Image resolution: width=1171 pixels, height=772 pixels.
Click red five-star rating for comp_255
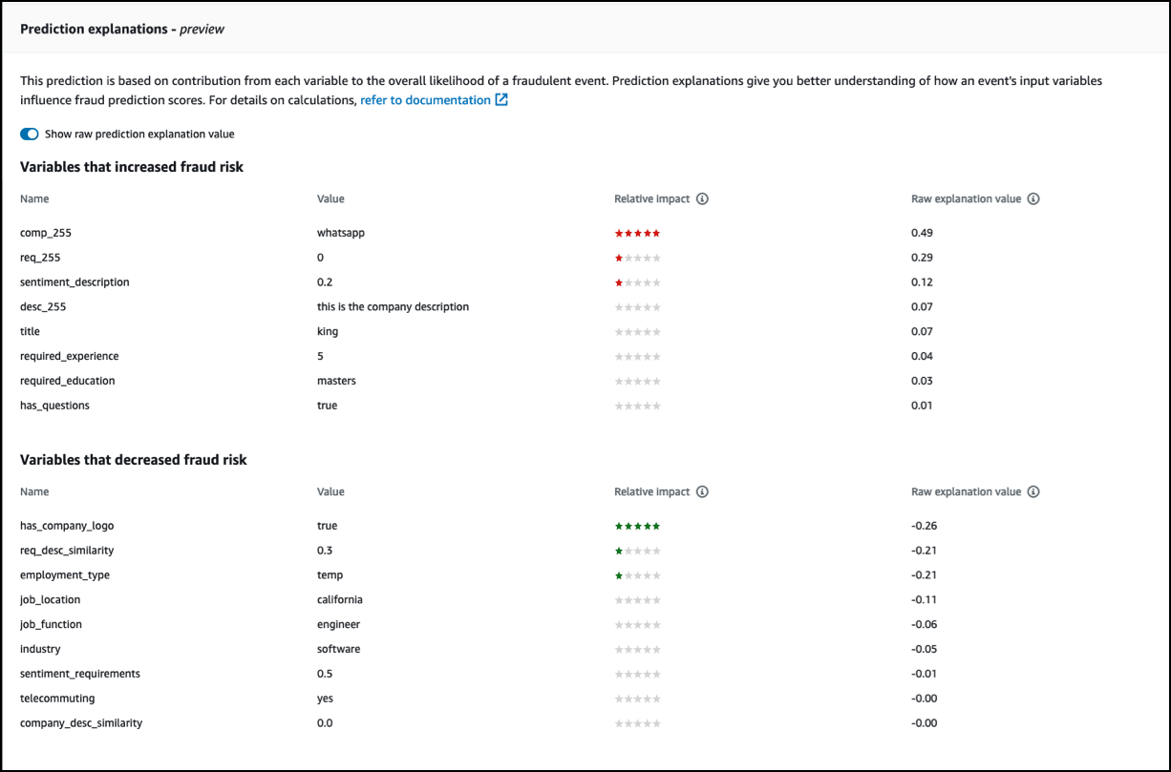637,233
